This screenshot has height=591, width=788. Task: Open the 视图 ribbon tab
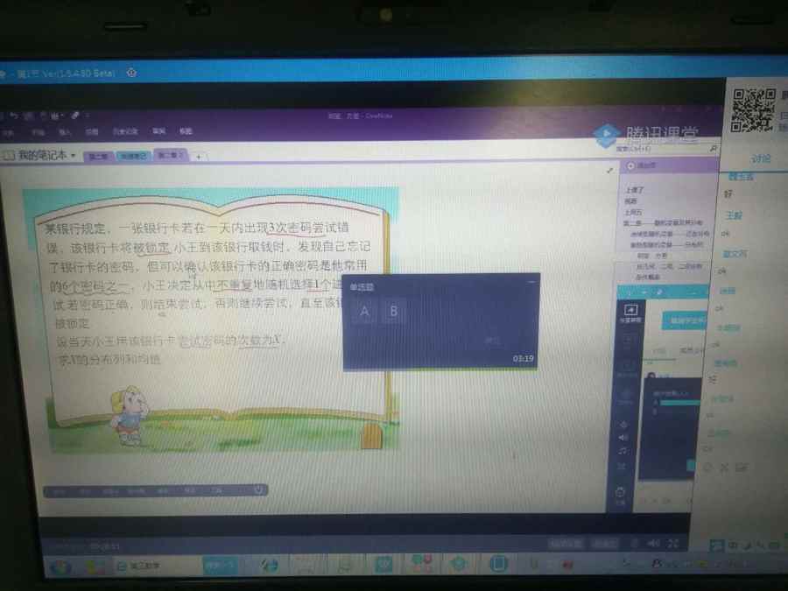(x=186, y=131)
